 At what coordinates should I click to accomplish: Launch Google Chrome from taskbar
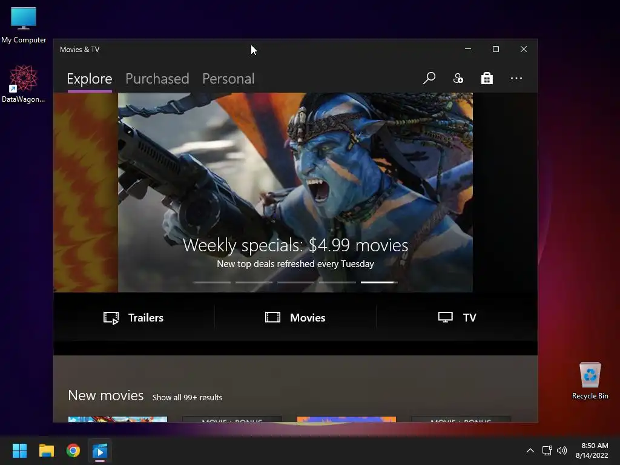73,450
